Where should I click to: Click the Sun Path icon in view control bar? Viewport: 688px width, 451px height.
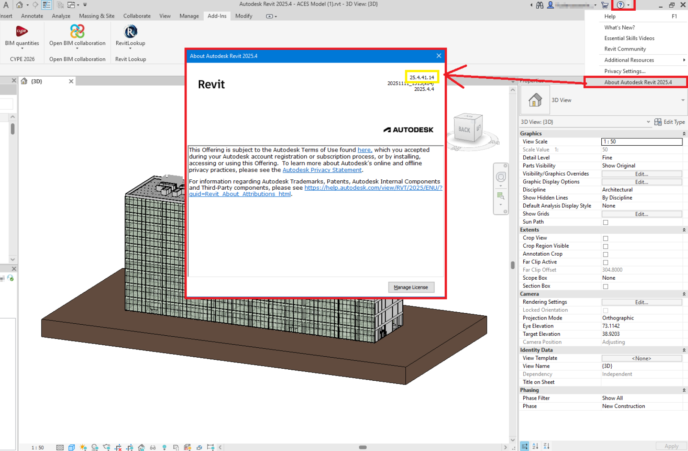click(83, 447)
